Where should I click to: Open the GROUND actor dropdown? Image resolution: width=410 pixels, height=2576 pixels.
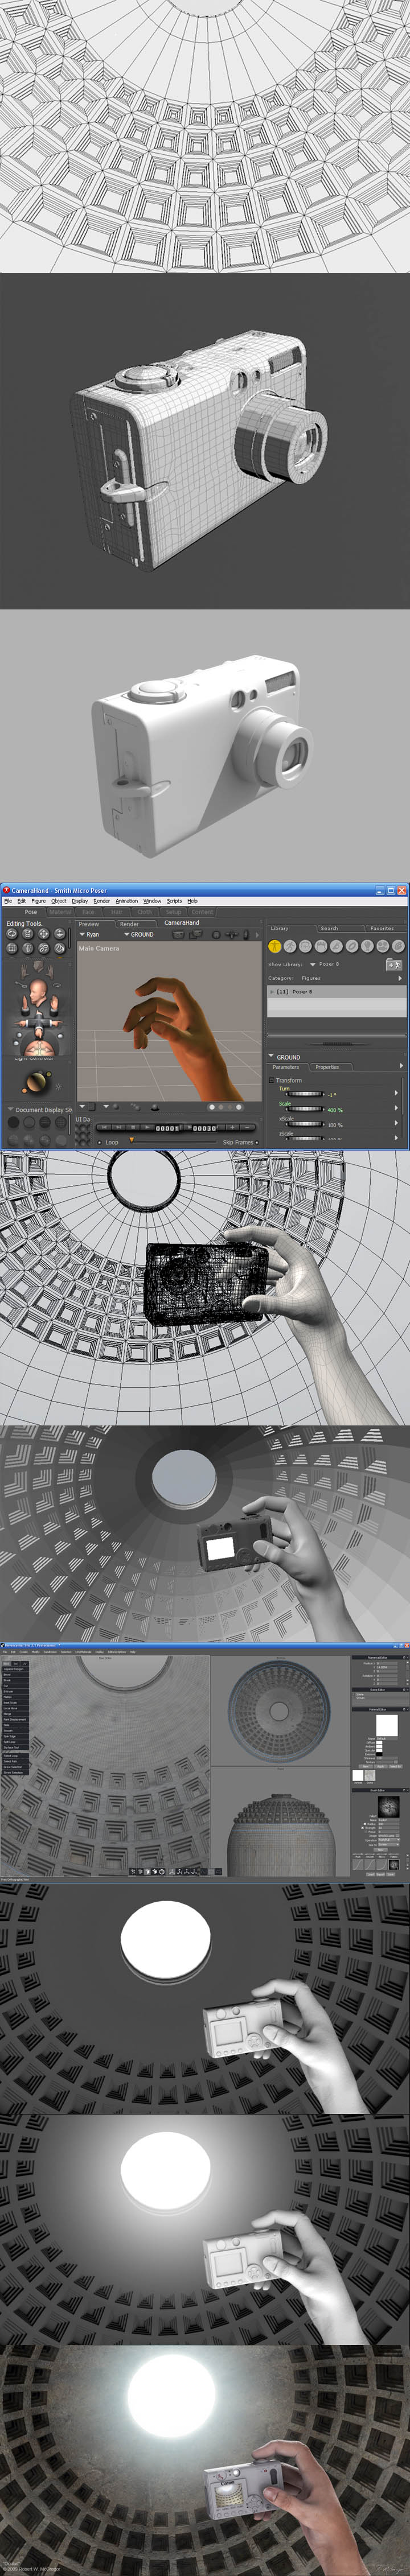[138, 934]
